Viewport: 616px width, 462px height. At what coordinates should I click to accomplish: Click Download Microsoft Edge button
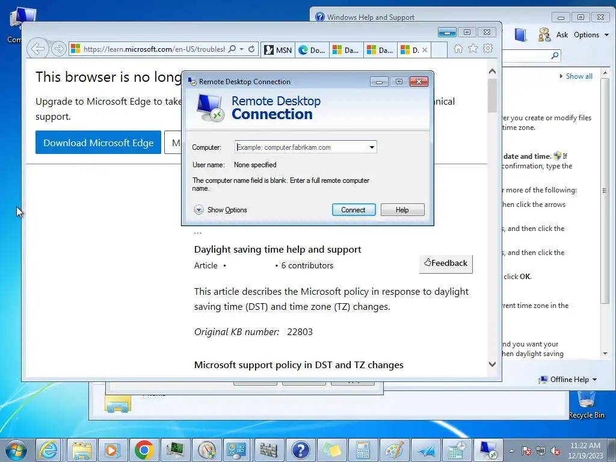[98, 142]
